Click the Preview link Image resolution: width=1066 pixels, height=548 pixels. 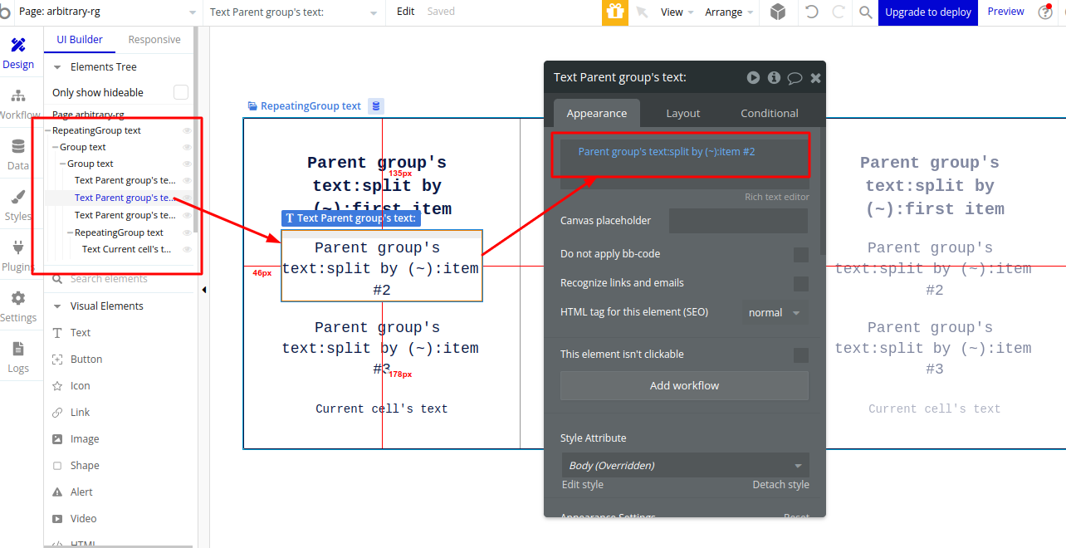click(x=1005, y=12)
